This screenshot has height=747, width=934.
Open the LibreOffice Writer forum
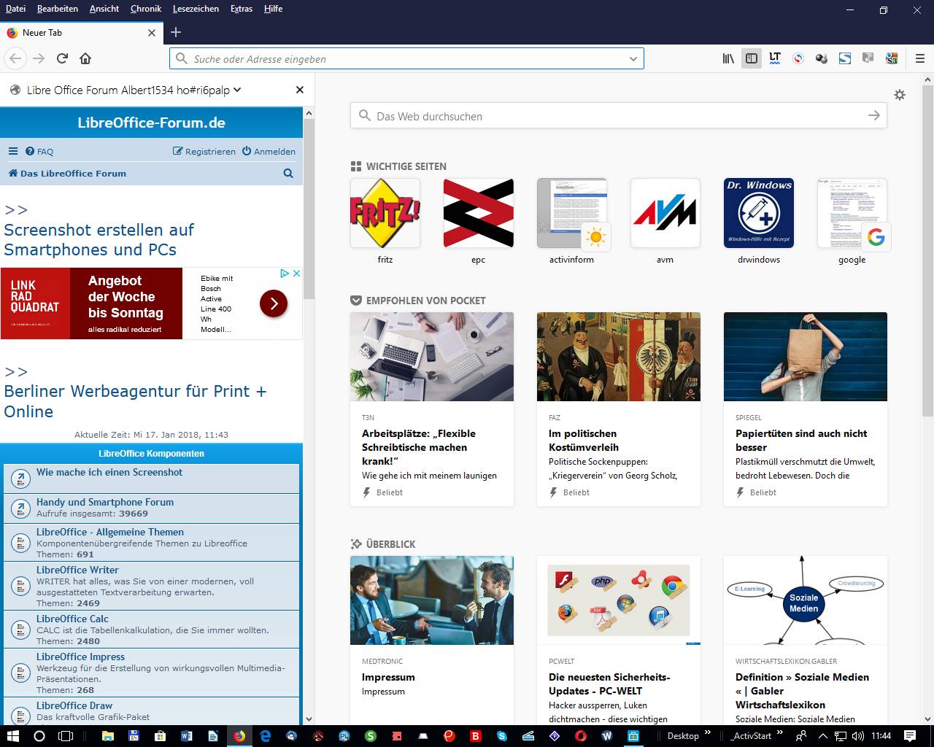(77, 570)
